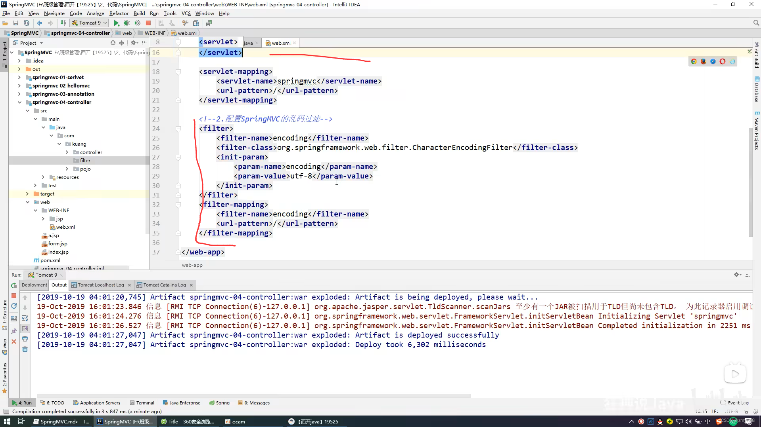Open the Project Structure dialog icon

[196, 23]
